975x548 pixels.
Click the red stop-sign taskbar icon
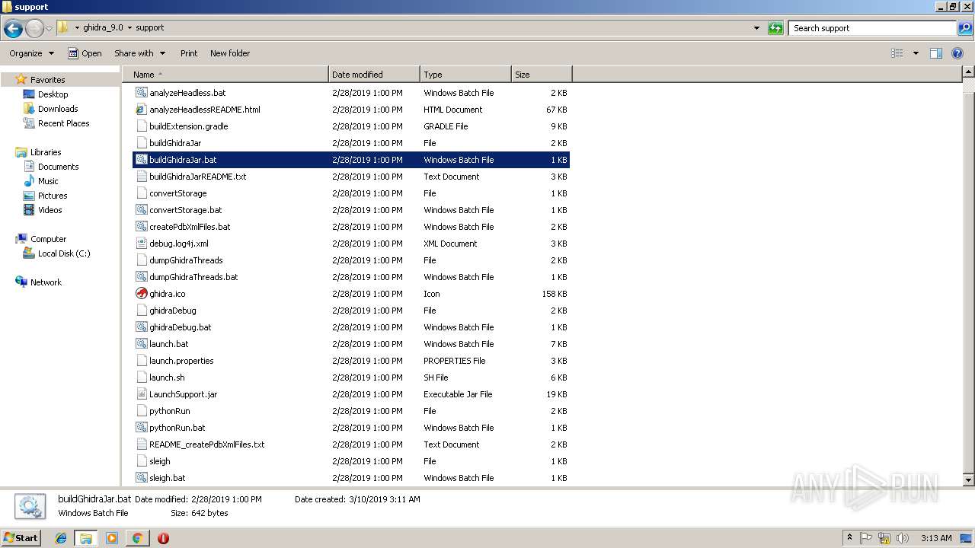point(163,538)
